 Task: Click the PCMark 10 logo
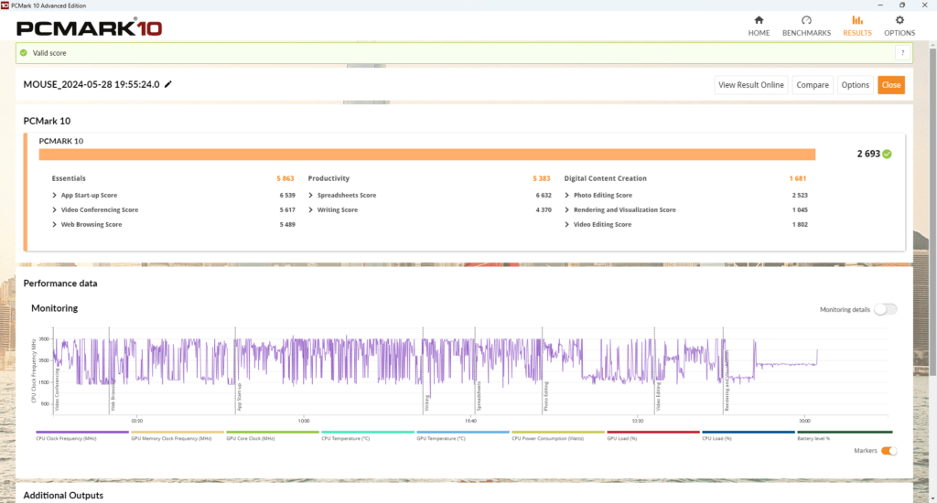[x=90, y=27]
